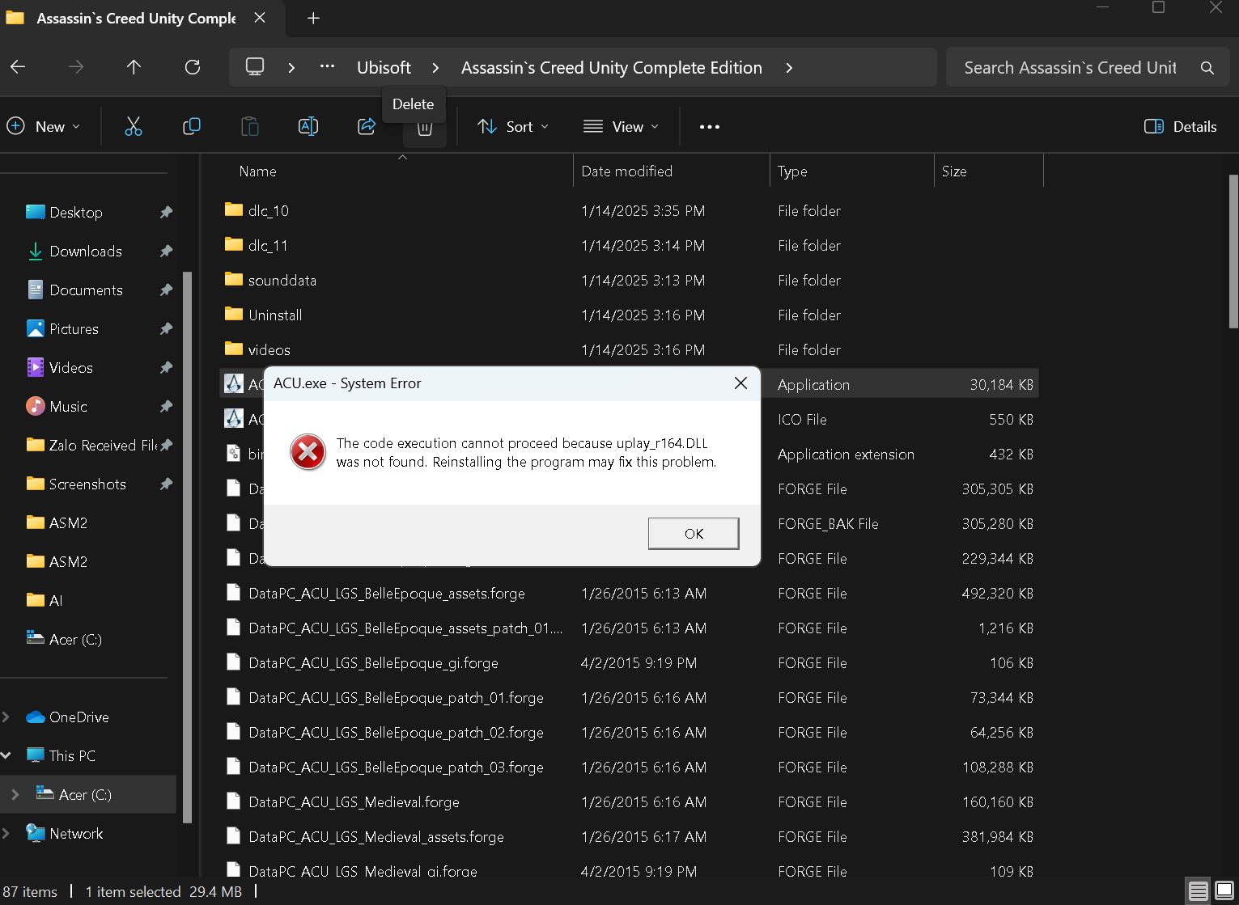Click the search box for this folder
Viewport: 1239px width, 905px height.
click(x=1069, y=67)
